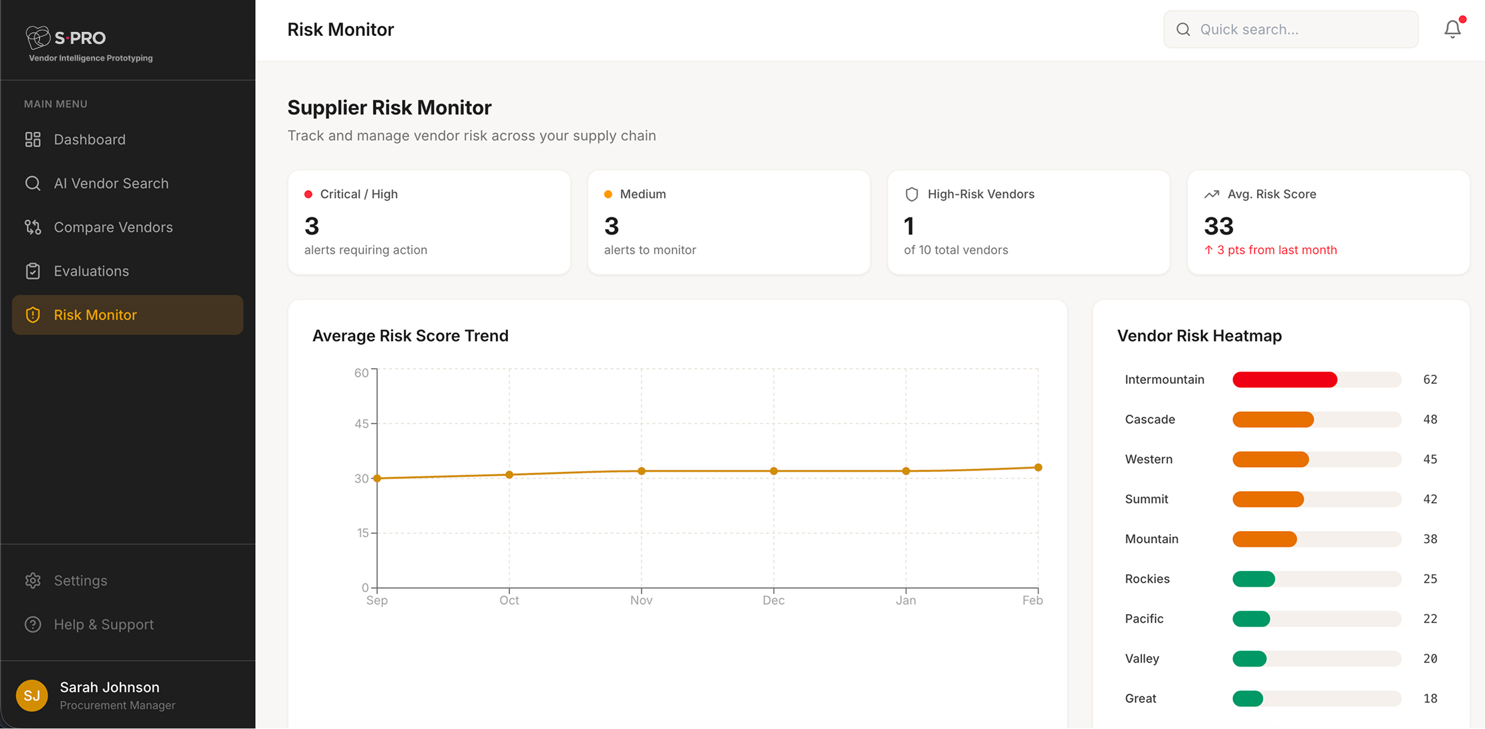Click the shield icon on High-Risk Vendors card

point(911,194)
